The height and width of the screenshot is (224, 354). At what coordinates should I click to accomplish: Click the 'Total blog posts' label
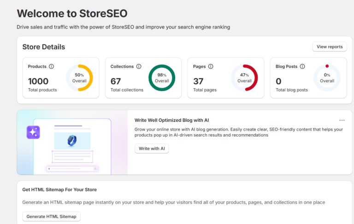pos(292,90)
